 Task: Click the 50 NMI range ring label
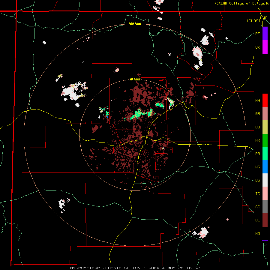pyautogui.click(x=135, y=79)
